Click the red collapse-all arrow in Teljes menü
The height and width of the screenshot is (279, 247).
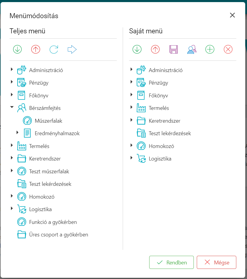click(x=36, y=49)
